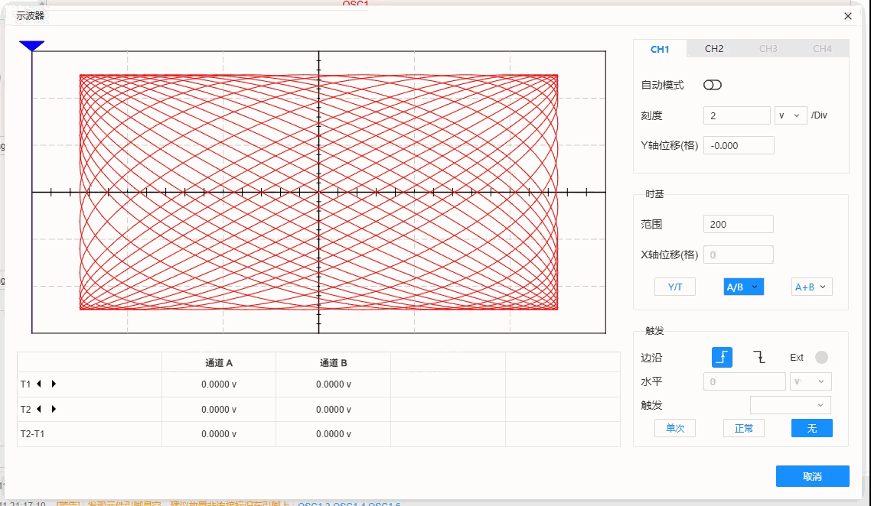
Task: Click T2 cursor right arrow
Action: 54,409
